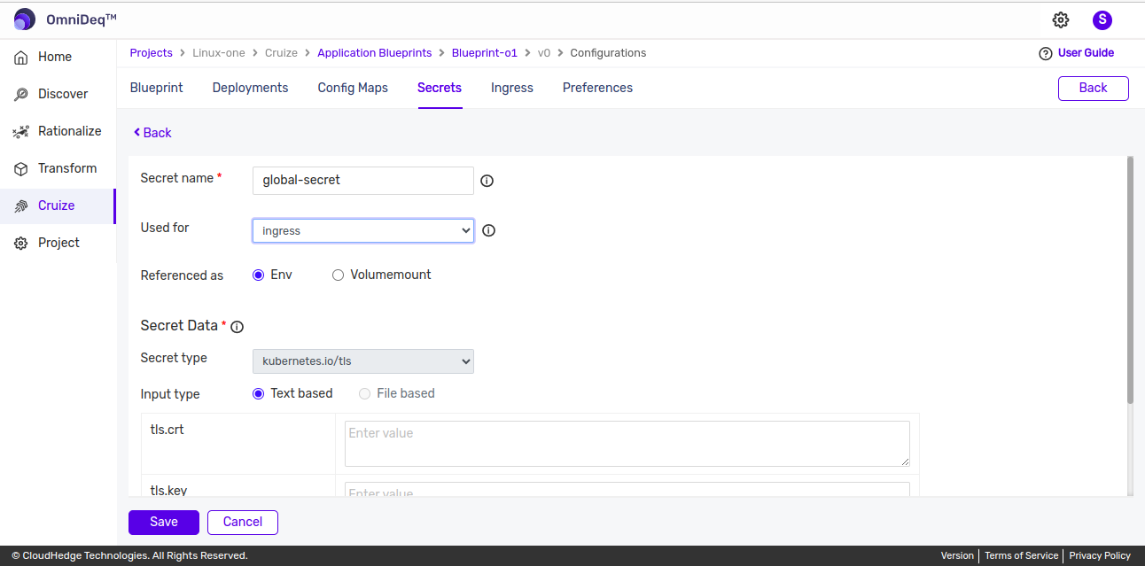Switch to the Config Maps tab

pyautogui.click(x=353, y=88)
